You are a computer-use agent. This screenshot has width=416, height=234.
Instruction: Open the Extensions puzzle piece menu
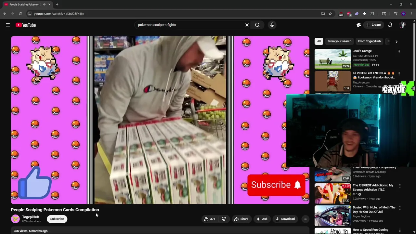[372, 14]
